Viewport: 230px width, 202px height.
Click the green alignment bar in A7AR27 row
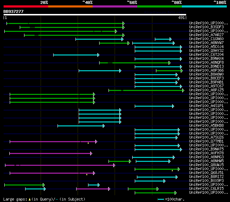74,35
